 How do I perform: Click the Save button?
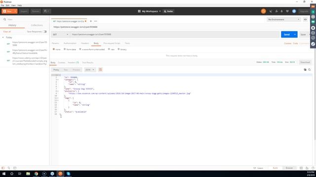click(x=303, y=34)
